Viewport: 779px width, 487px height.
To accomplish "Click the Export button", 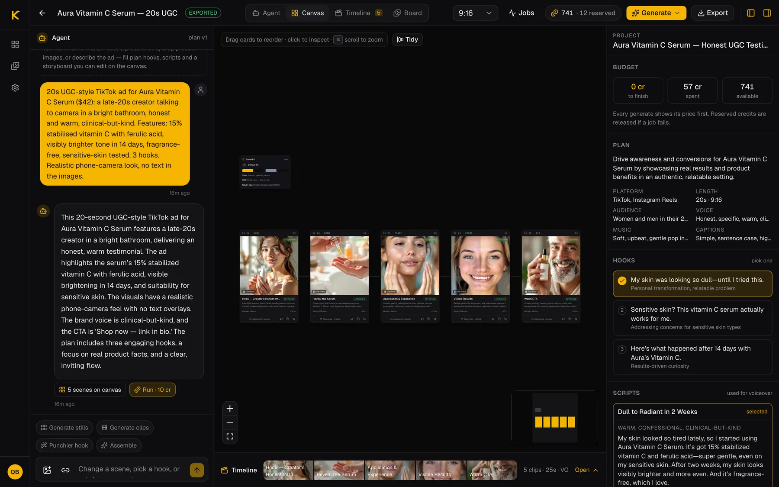I will coord(712,13).
